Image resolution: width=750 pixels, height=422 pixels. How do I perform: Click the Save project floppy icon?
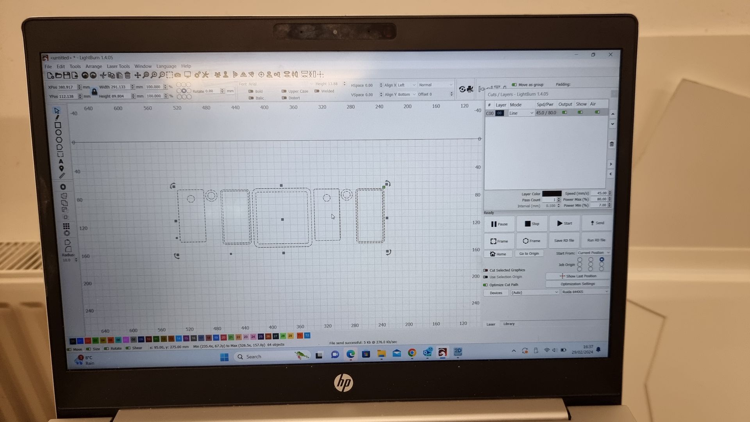(x=66, y=75)
